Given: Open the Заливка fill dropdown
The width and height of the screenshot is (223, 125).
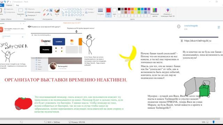Looking at the screenshot, I should (x=90, y=12).
